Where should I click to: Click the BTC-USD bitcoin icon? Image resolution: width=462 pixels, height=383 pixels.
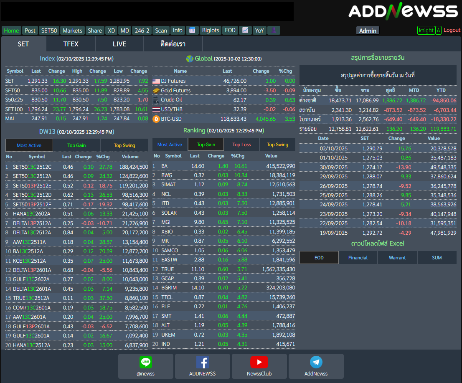click(x=156, y=119)
